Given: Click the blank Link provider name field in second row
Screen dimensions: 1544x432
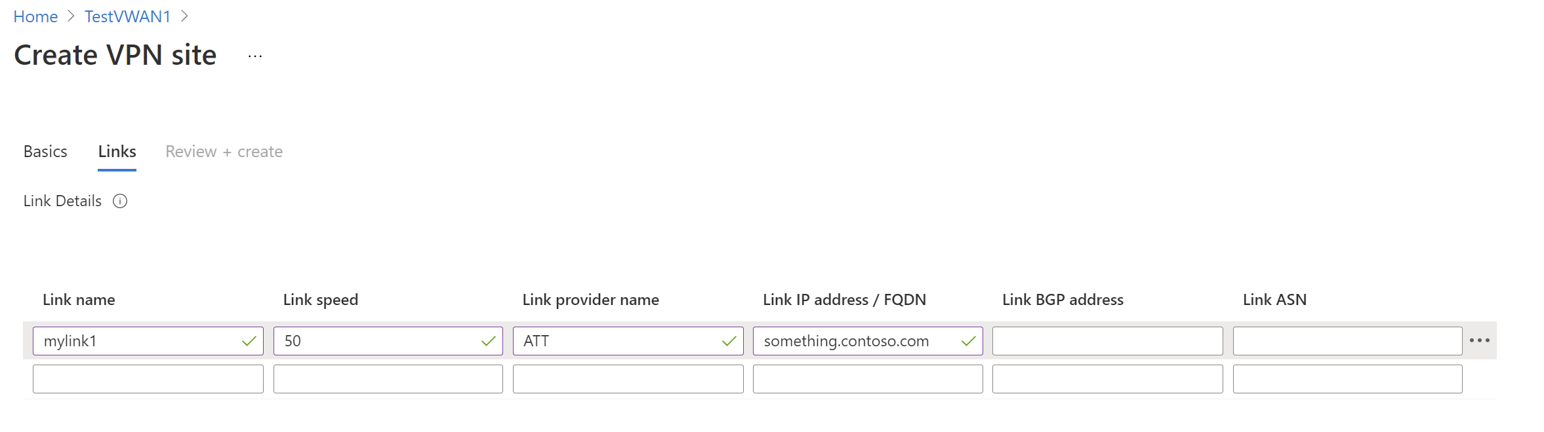Looking at the screenshot, I should click(x=628, y=379).
